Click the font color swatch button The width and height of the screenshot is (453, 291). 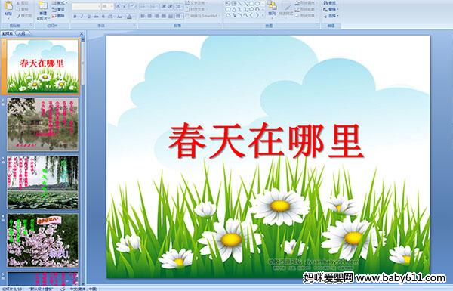point(129,17)
